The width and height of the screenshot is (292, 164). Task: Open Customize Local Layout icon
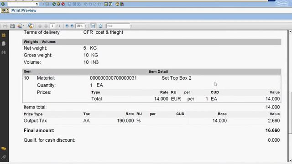point(122,4)
